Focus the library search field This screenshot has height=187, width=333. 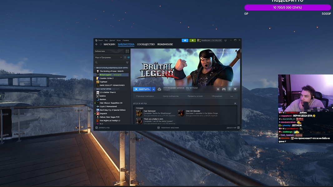[111, 63]
